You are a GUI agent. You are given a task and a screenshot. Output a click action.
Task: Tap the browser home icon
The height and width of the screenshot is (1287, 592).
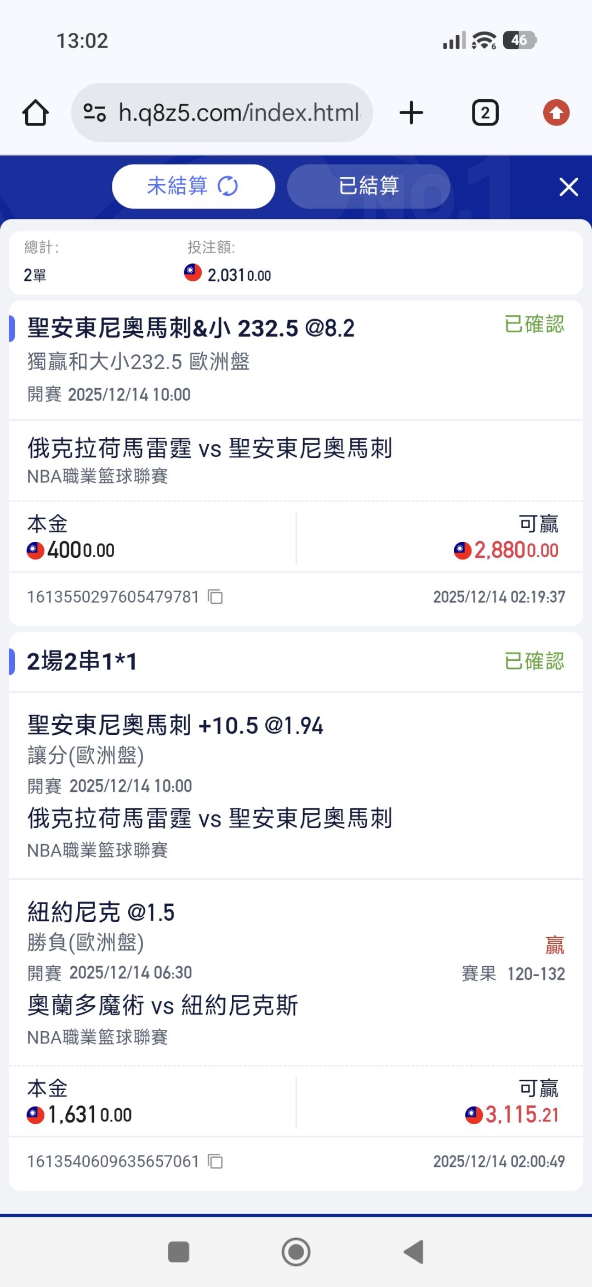click(36, 113)
